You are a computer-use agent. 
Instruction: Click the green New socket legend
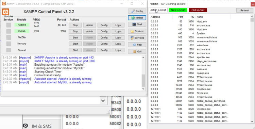pyautogui.click(x=178, y=10)
